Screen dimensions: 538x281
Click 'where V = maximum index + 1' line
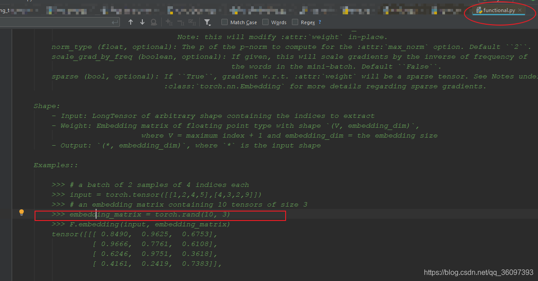coord(289,135)
